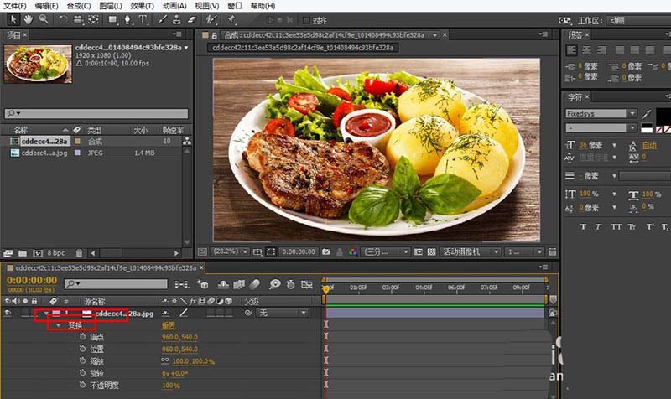Apply center paragraph alignment
Viewport: 671px width, 399px height.
coord(586,50)
